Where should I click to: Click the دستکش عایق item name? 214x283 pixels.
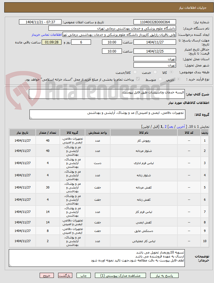pyautogui.click(x=144, y=231)
